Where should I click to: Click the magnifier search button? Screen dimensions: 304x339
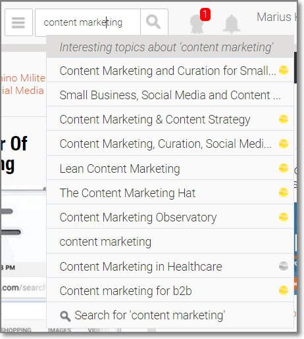click(154, 22)
